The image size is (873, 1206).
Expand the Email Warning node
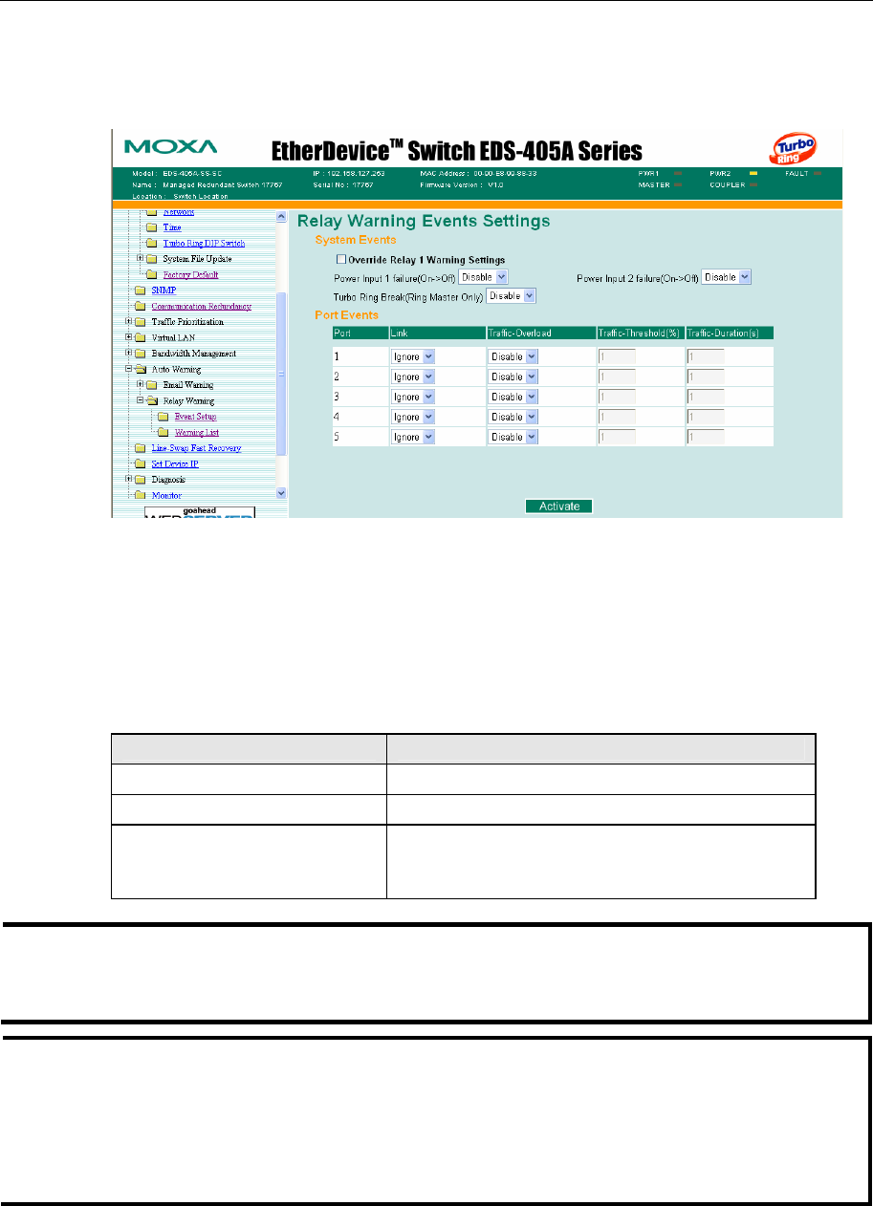pos(141,384)
